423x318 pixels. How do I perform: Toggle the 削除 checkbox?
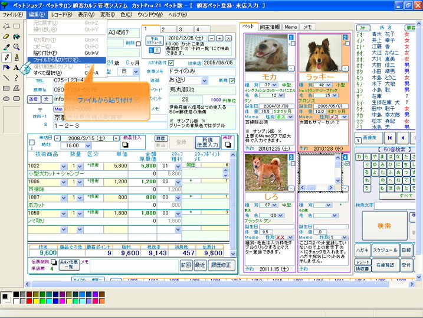[139, 44]
